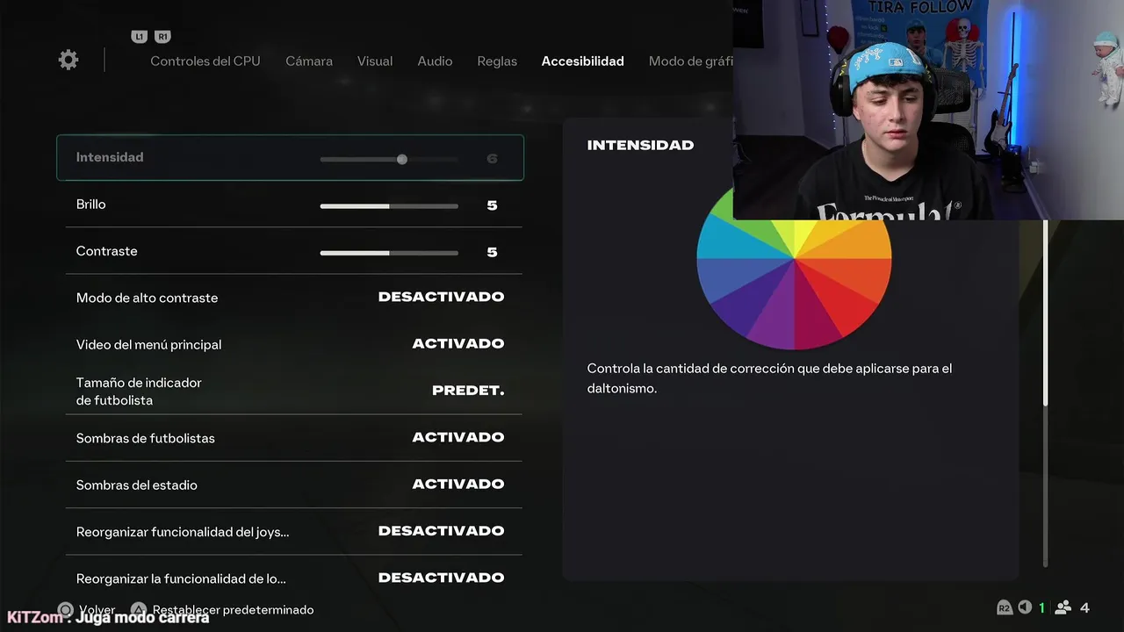Click the description panel scrollbar
This screenshot has height=632, width=1124.
click(1045, 393)
